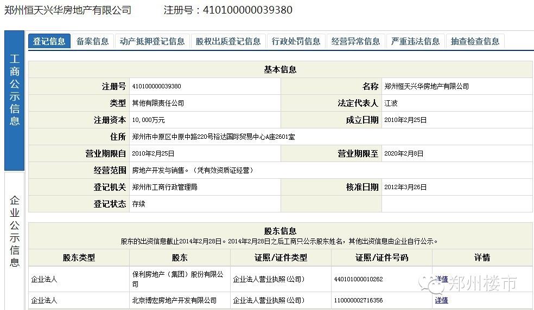Click company type value 其他有限责任公司

(158, 103)
